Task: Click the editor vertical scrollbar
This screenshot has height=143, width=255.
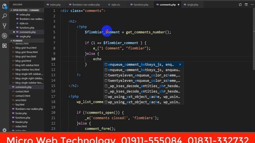Action: pos(254,39)
